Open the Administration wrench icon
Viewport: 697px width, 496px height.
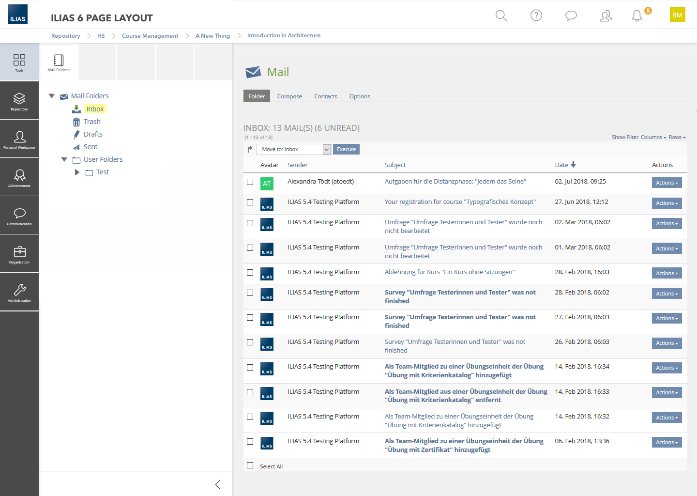19,292
